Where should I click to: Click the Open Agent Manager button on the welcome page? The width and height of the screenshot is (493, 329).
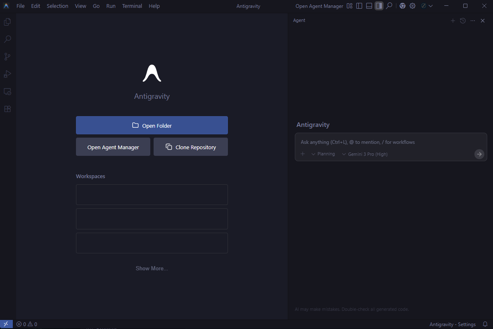coord(113,147)
